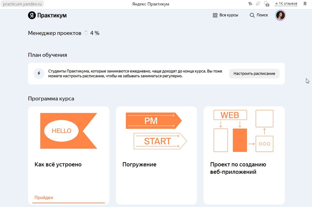This screenshot has height=207, width=312.
Task: Click the browser bookmark icon
Action: 305,4
